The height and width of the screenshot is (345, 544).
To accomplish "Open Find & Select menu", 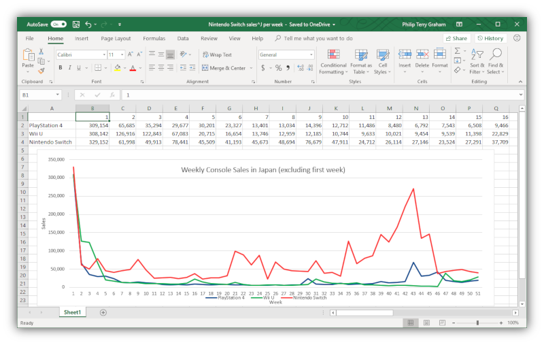I will [x=496, y=61].
